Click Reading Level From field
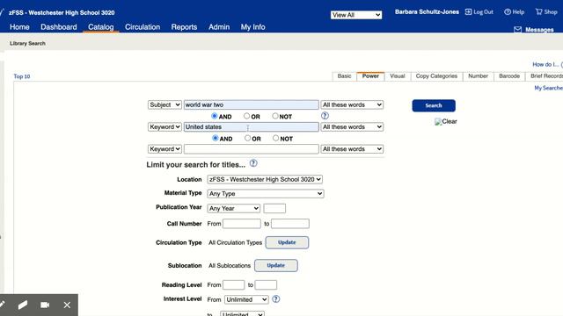Image resolution: width=563 pixels, height=316 pixels. [233, 284]
